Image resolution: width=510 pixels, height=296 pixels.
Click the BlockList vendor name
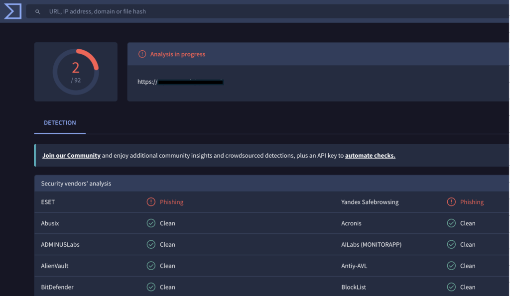(x=354, y=287)
